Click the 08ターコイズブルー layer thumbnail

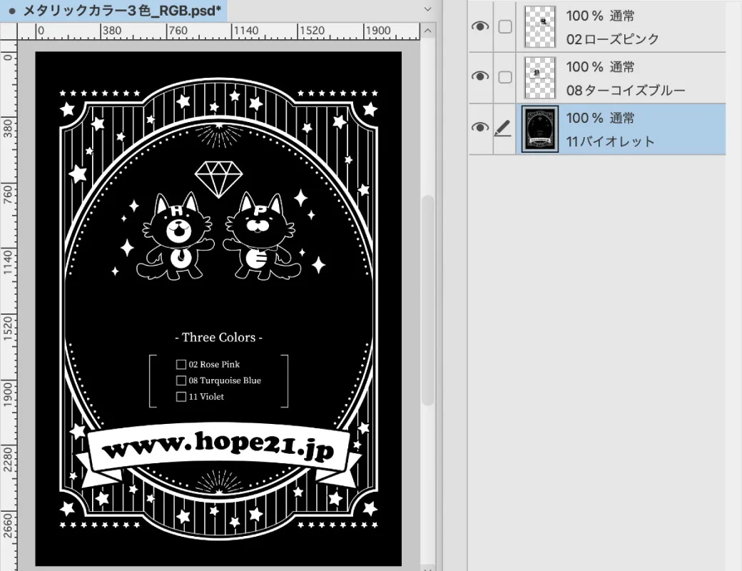(x=539, y=77)
